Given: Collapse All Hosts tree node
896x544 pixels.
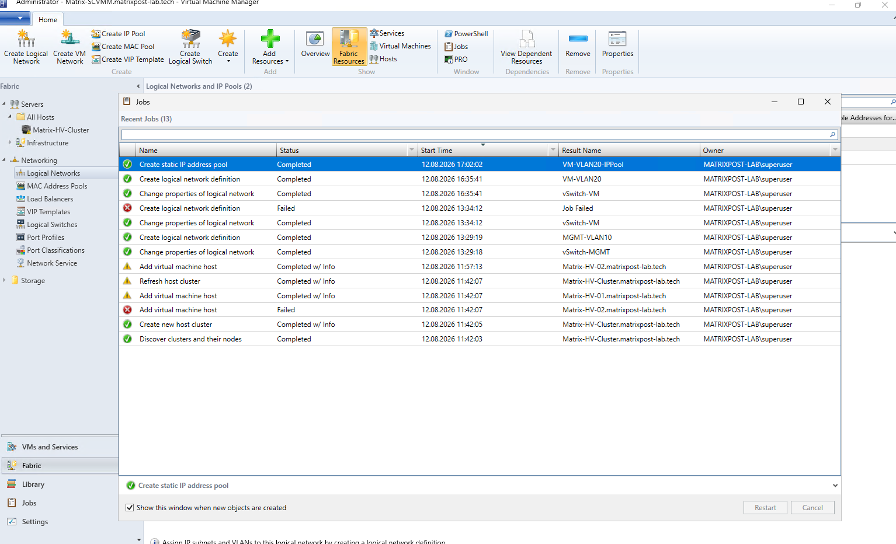Looking at the screenshot, I should pyautogui.click(x=10, y=117).
